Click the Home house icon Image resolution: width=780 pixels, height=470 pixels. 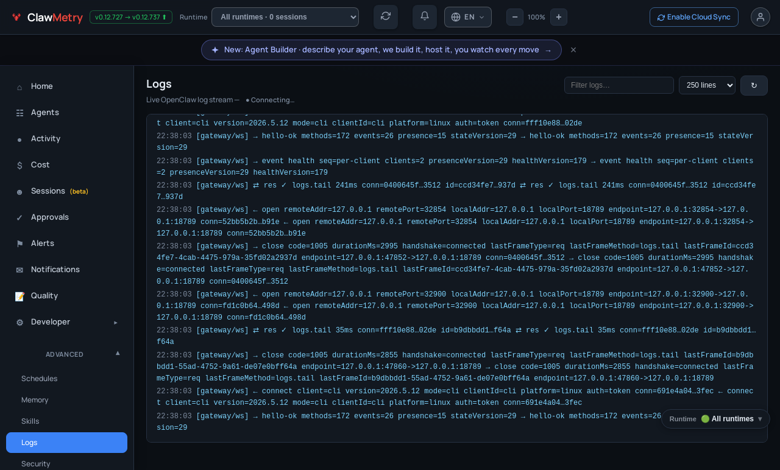(x=19, y=87)
